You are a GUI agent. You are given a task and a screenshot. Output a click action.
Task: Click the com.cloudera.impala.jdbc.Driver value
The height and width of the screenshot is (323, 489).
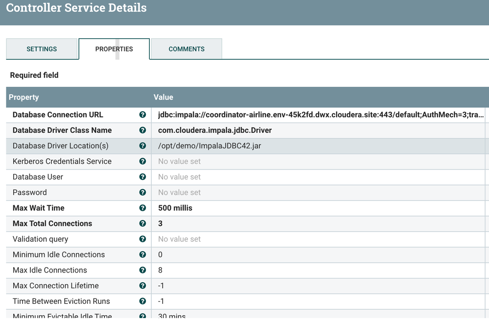(215, 130)
